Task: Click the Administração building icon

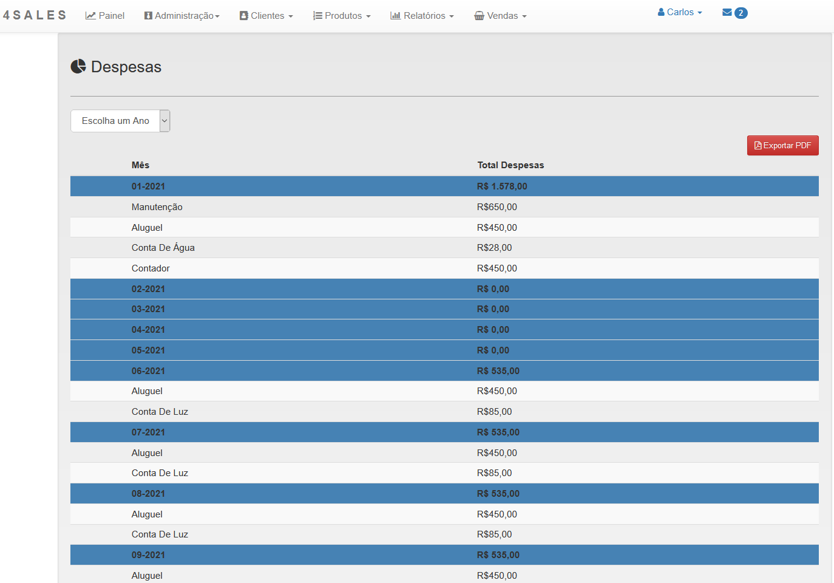Action: pos(148,16)
